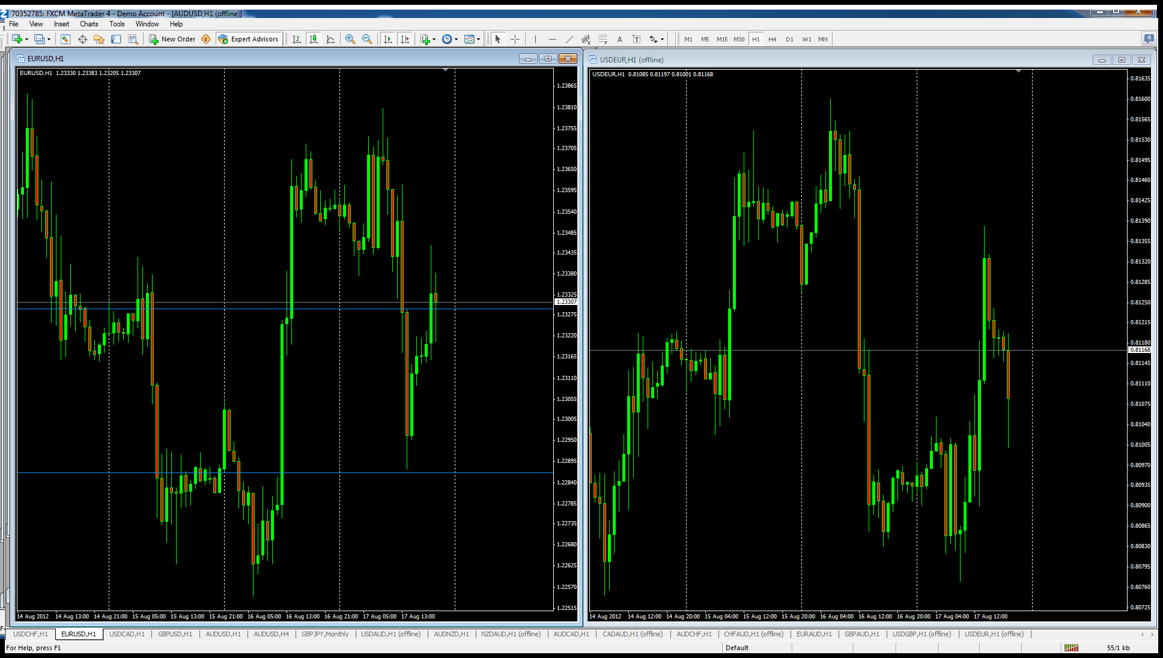The width and height of the screenshot is (1163, 658).
Task: Select the Fibonacci retracement tool
Action: click(603, 39)
